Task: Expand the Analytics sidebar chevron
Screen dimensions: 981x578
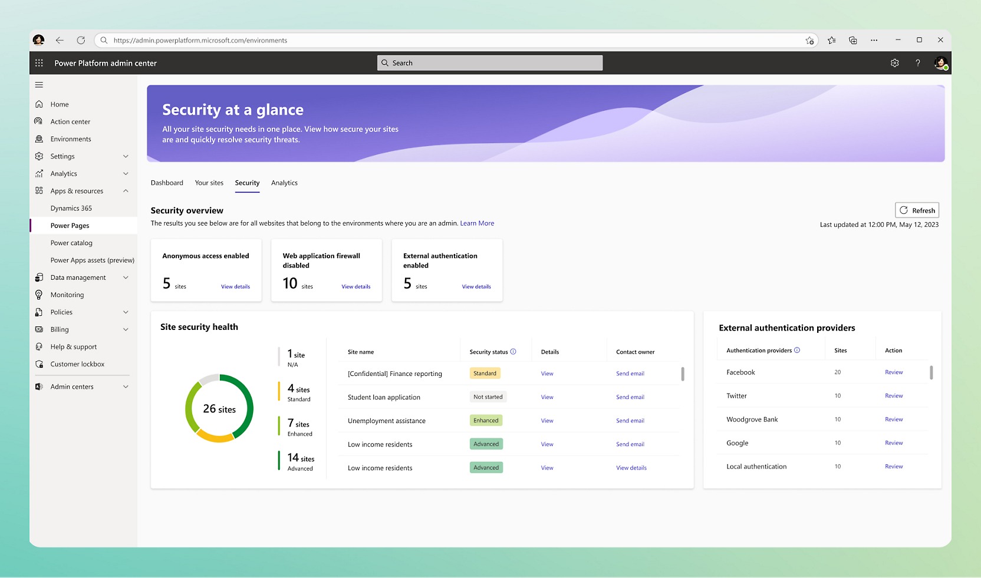Action: [x=126, y=174]
